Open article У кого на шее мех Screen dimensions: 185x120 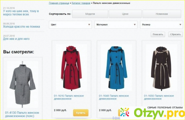(x=21, y=13)
